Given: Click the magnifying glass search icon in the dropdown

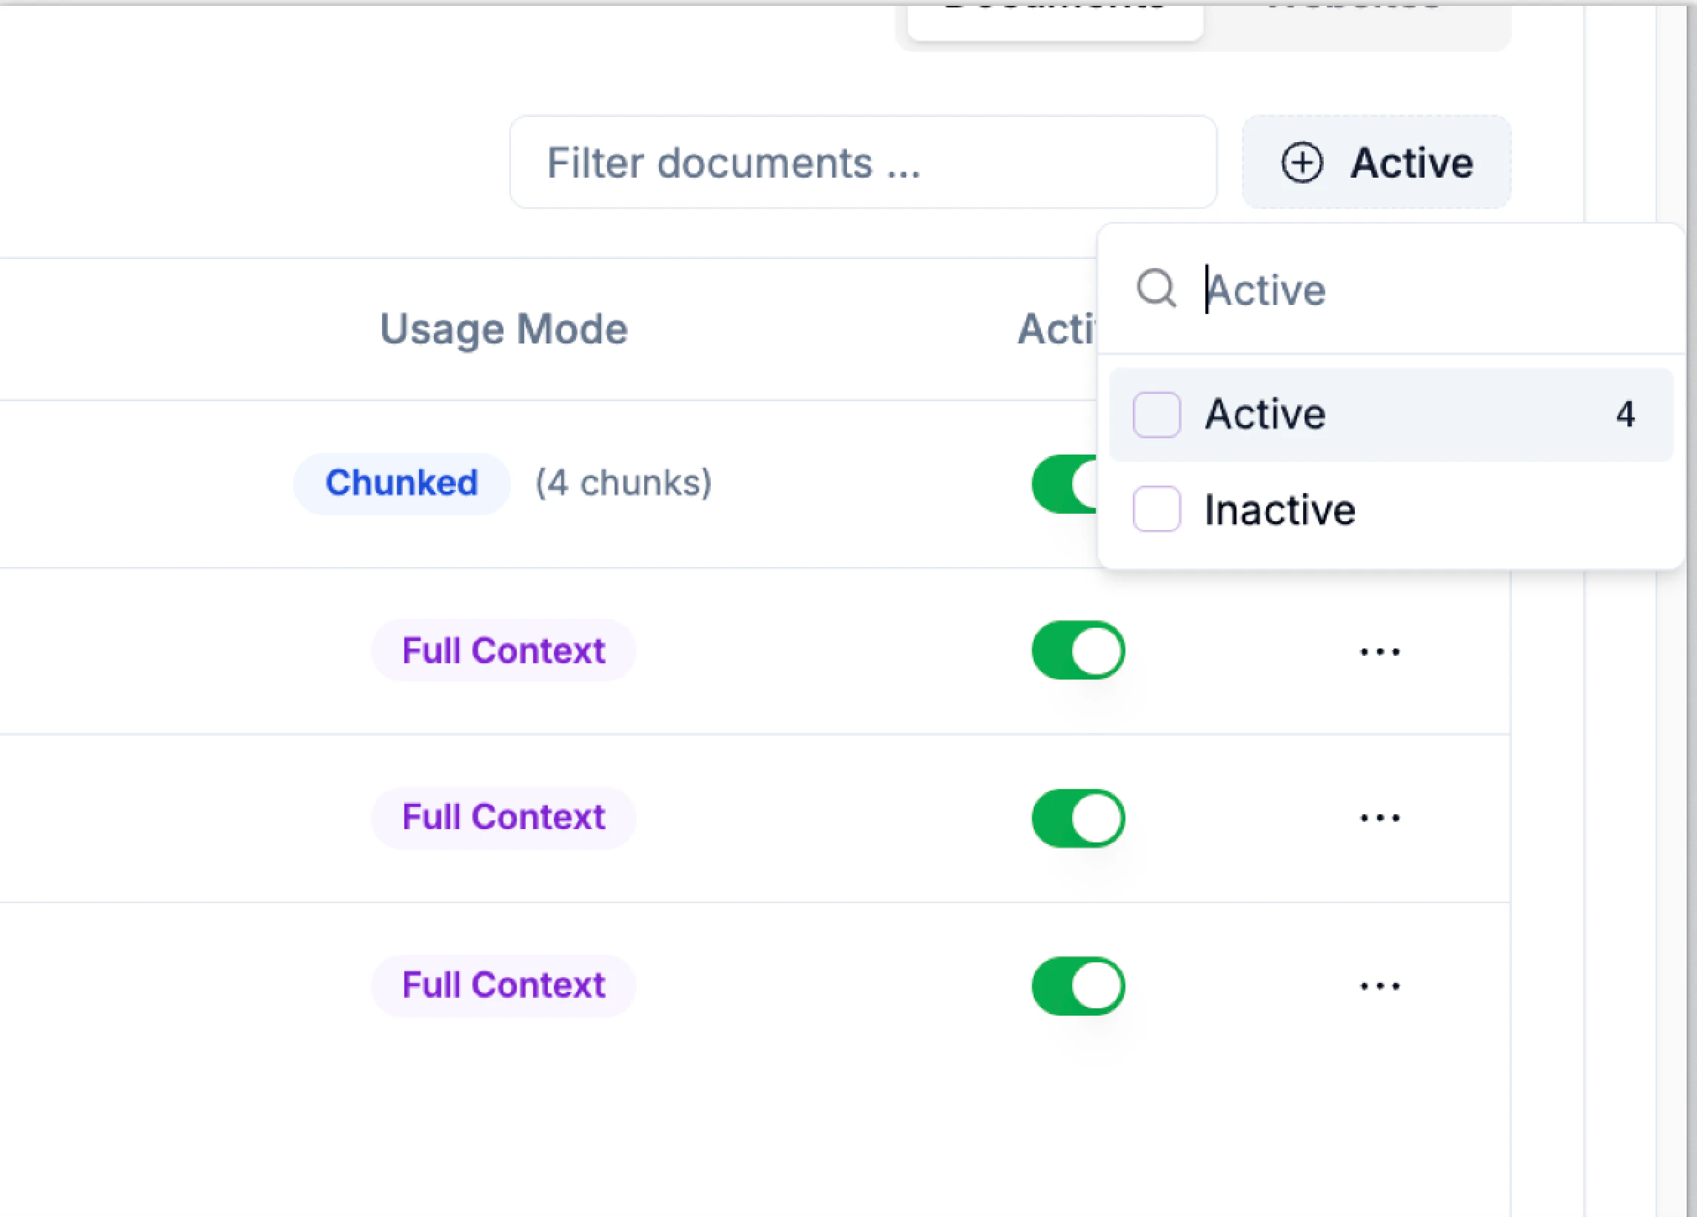Looking at the screenshot, I should pos(1156,289).
